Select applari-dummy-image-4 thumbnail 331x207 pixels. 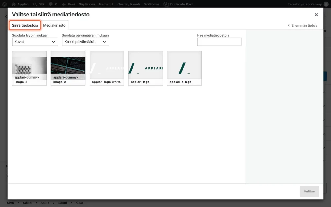29,68
